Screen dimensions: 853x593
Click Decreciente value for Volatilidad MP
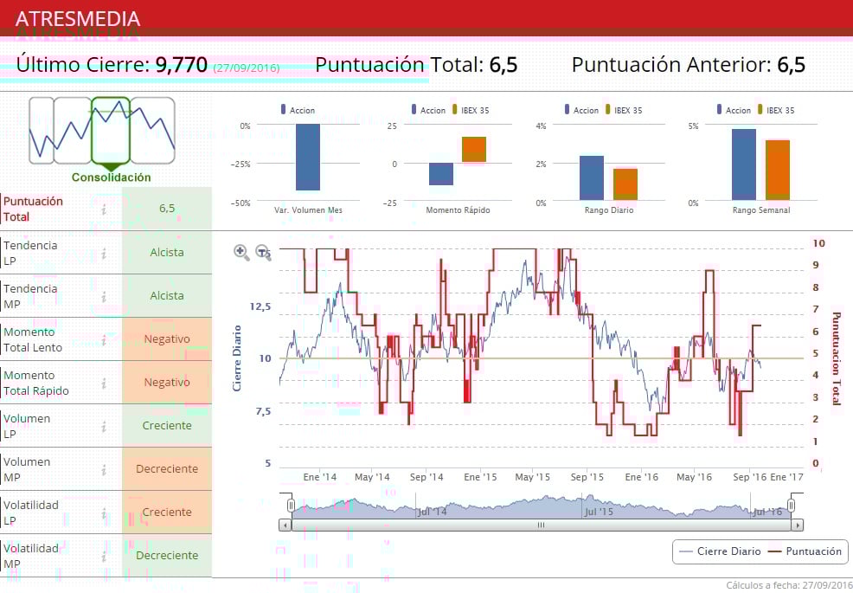click(167, 556)
